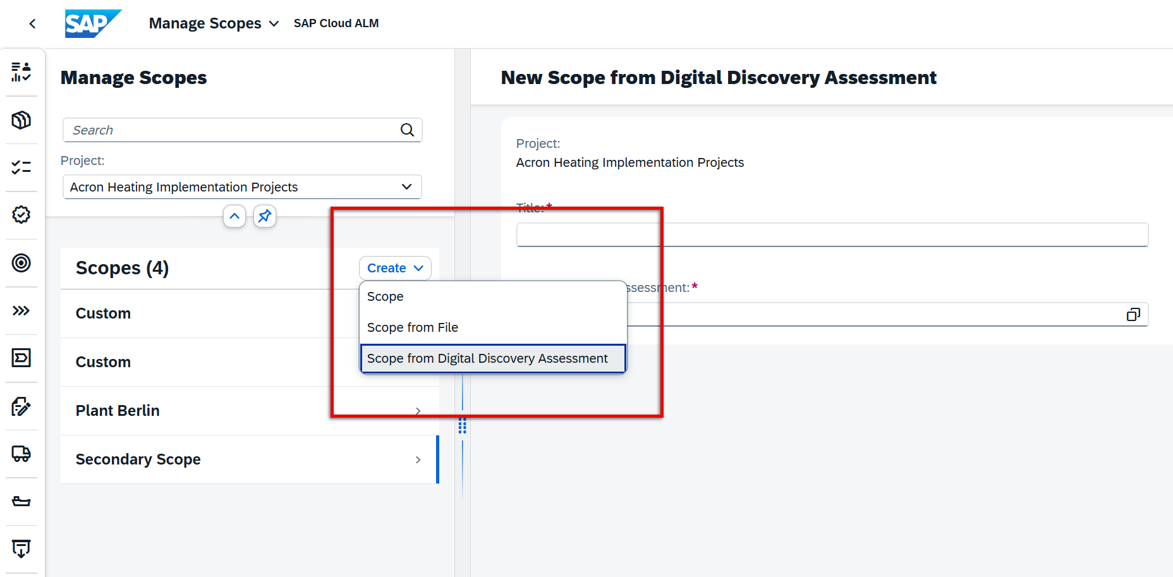Click the target icon in sidebar

pos(21,263)
